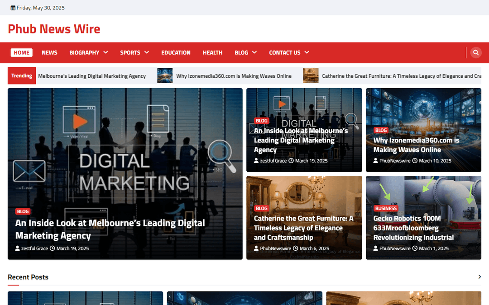Viewport: 489px width, 305px height.
Task: Click the Recent Posts section heading
Action: [28, 277]
